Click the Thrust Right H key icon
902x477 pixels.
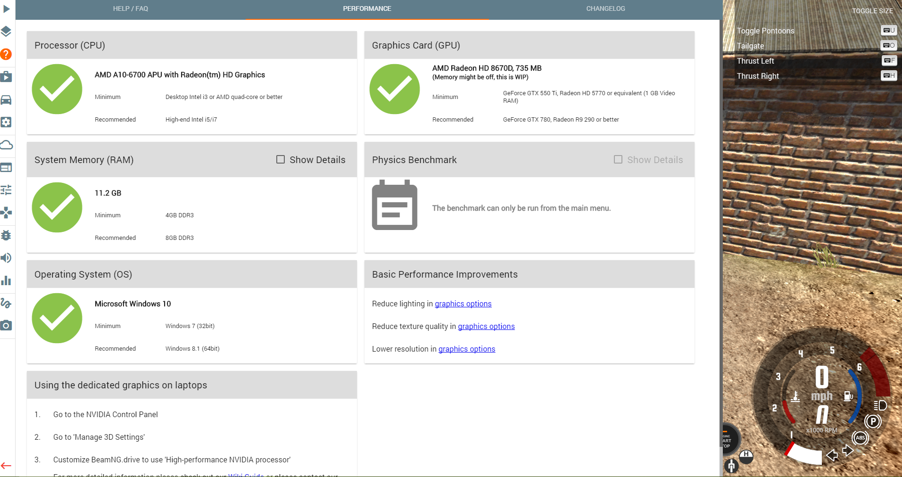pos(889,75)
